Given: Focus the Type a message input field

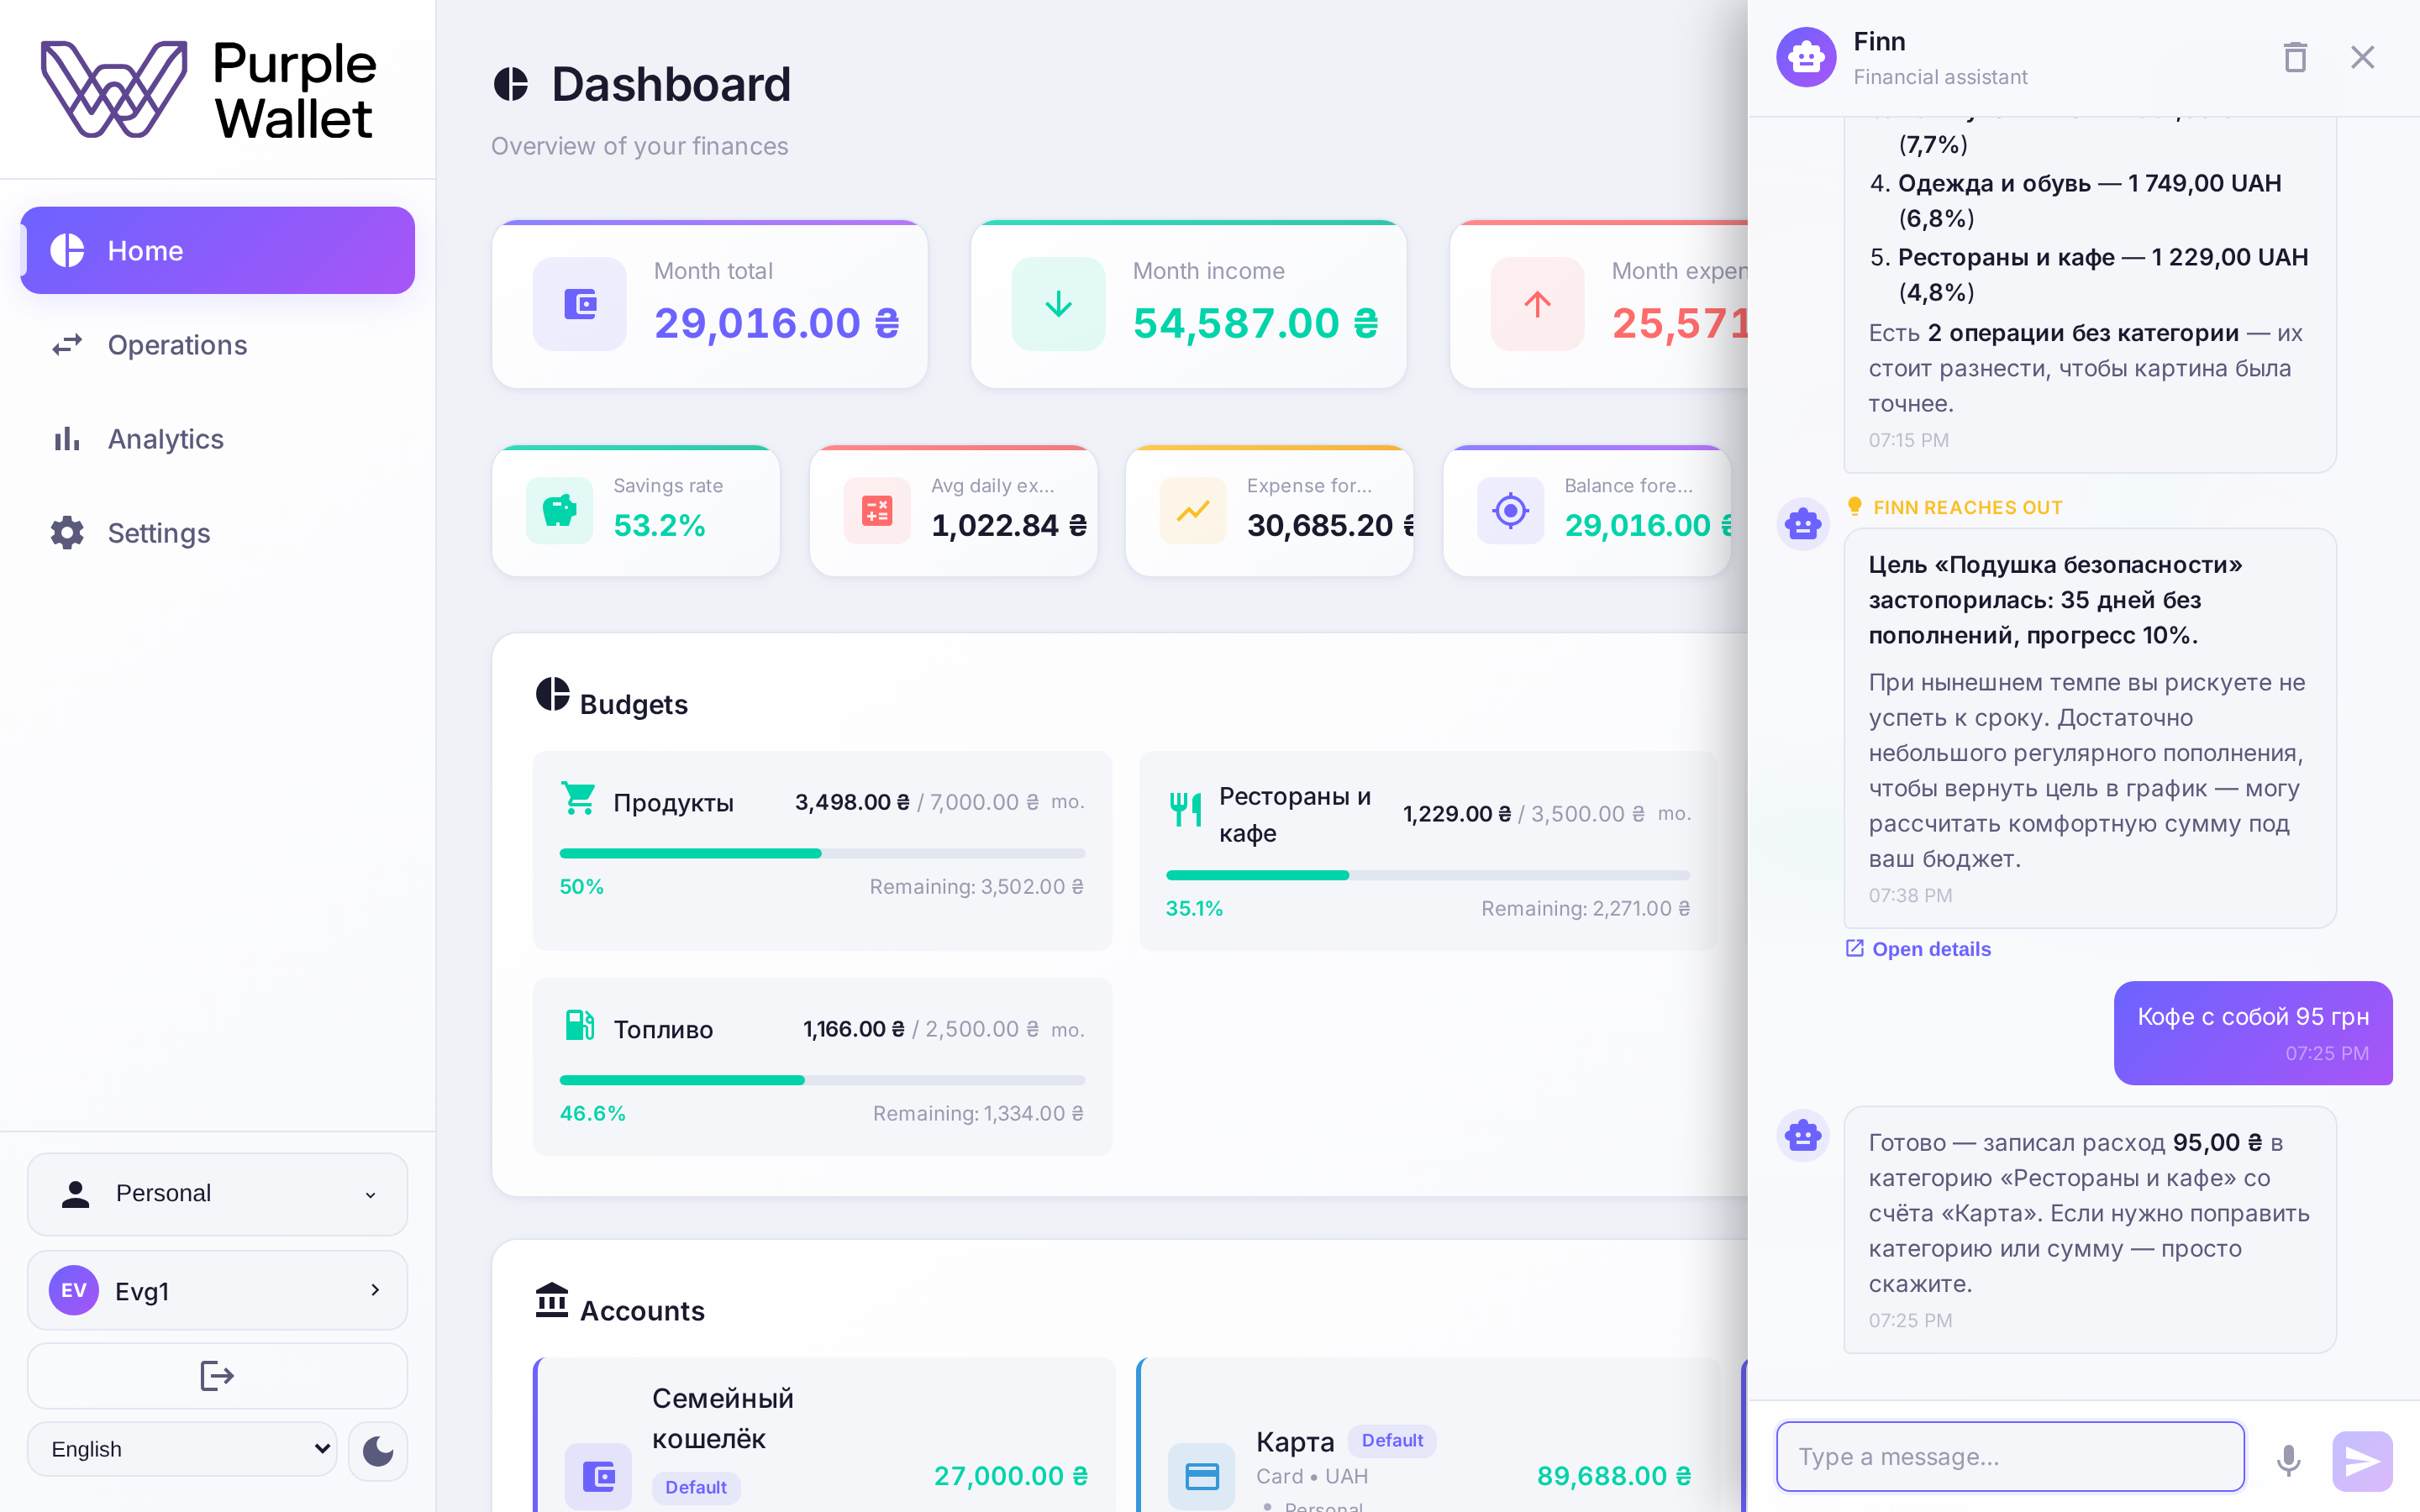Looking at the screenshot, I should (2010, 1457).
